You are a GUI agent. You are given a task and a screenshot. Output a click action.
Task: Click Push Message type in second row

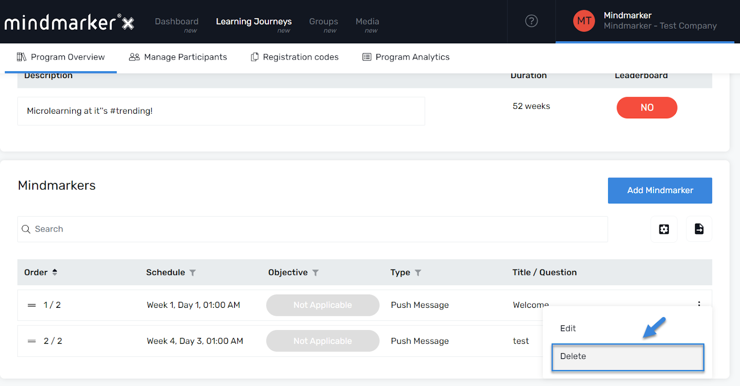pyautogui.click(x=420, y=341)
